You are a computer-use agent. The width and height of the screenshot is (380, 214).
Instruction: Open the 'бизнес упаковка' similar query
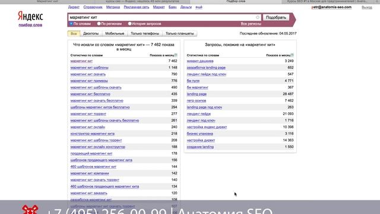coord(200,134)
